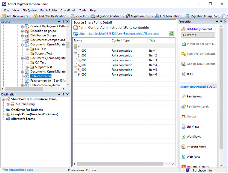Select the Falta contenido list in Source
This screenshot has width=228, height=173.
click(40, 76)
